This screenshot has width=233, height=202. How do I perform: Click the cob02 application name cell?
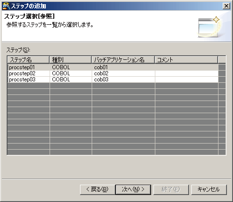[124, 73]
